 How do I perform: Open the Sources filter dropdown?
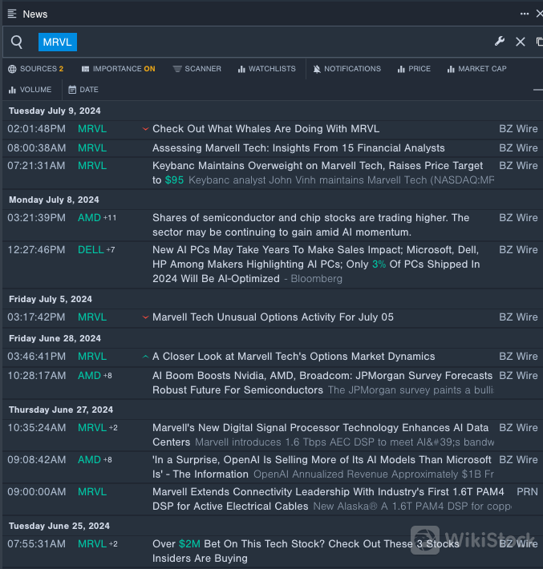pyautogui.click(x=35, y=69)
